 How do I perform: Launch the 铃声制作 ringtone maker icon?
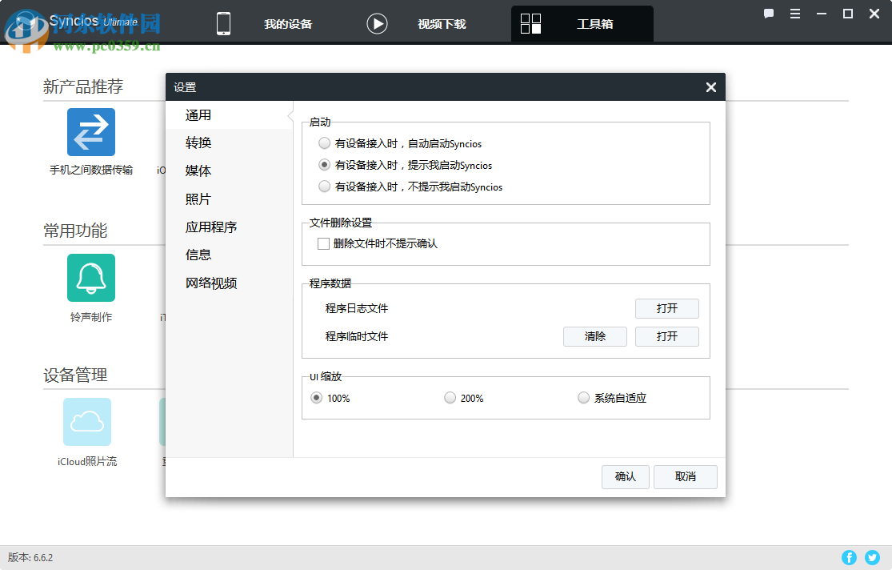(x=90, y=277)
